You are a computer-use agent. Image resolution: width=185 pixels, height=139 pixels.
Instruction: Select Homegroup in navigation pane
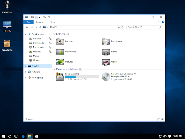(37, 78)
